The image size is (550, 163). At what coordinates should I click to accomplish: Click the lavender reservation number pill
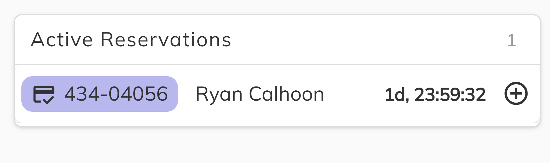(x=100, y=94)
